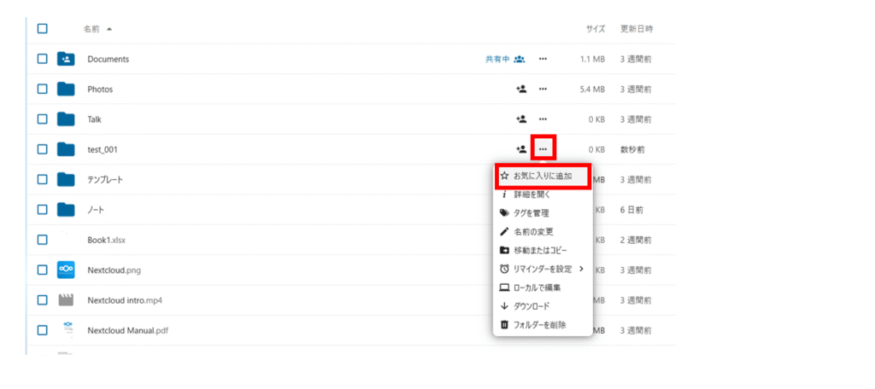Click shared people icon on Documents row
The image size is (875, 389).
point(520,59)
